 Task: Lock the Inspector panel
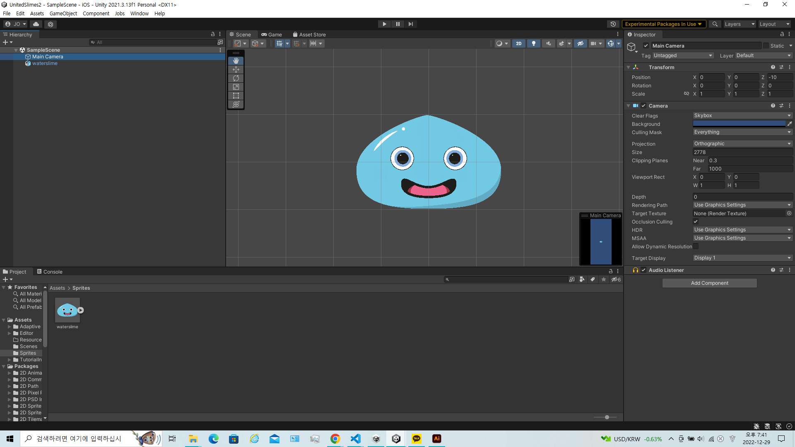(x=782, y=34)
